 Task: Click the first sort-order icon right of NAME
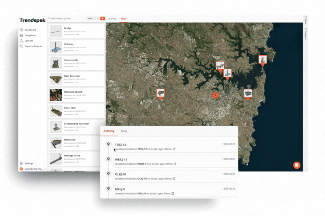(95, 18)
